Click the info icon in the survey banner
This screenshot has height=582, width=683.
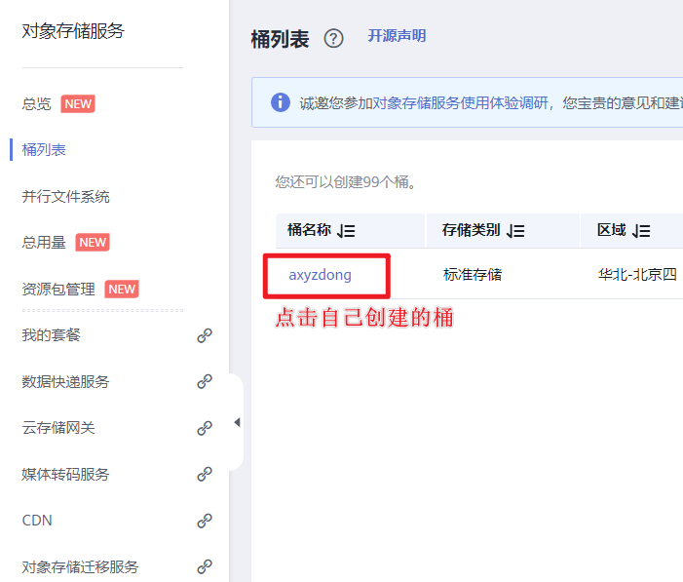(280, 102)
